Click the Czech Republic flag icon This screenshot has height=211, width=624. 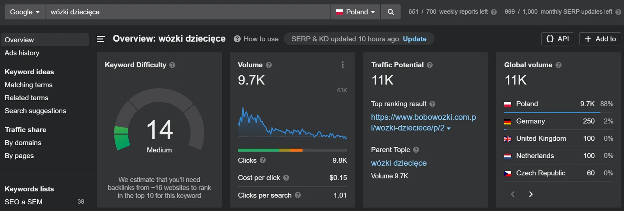pyautogui.click(x=508, y=173)
